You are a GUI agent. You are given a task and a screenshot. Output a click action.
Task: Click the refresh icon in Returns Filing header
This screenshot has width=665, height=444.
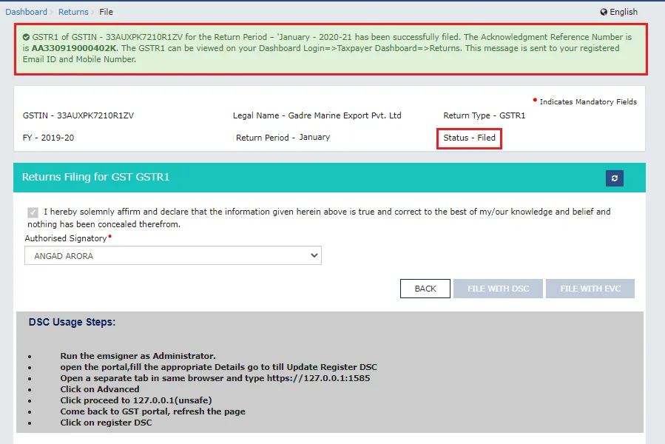click(614, 178)
